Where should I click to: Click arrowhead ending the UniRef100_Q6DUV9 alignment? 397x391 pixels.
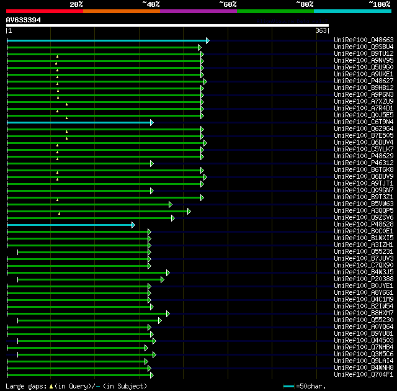[x=205, y=178]
